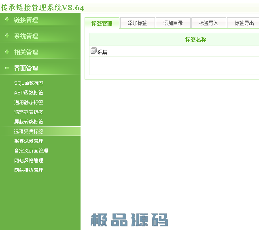Select ASP函数标签 in the sidebar
The height and width of the screenshot is (230, 259).
[x=29, y=93]
